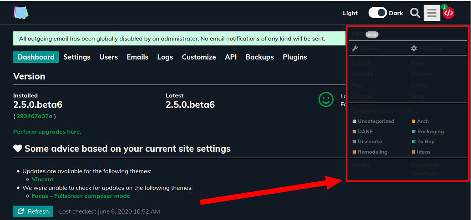
Task: Open Focus - Fullscreen composer mode link
Action: tap(81, 196)
